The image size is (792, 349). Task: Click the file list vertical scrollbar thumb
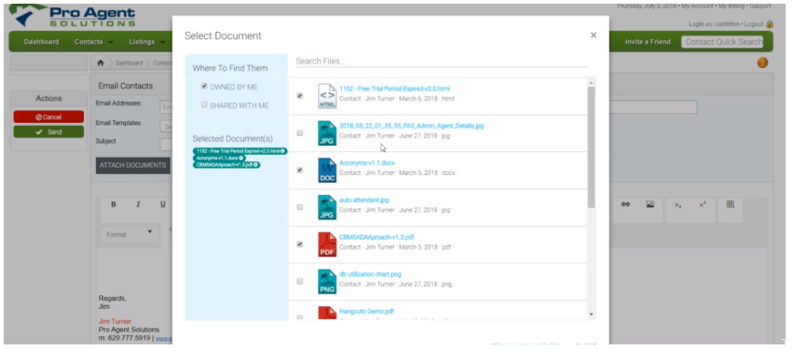click(x=591, y=148)
